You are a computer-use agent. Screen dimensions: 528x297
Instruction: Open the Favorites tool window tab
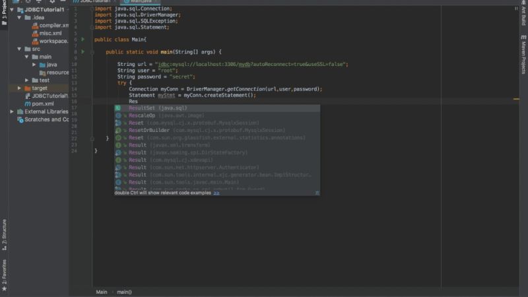pos(4,275)
